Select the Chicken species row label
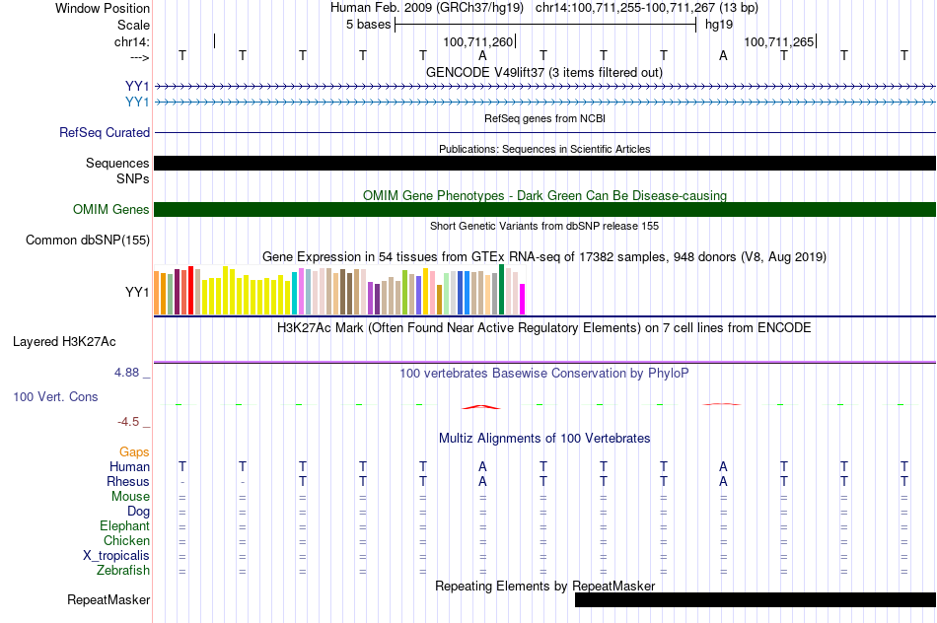 126,540
